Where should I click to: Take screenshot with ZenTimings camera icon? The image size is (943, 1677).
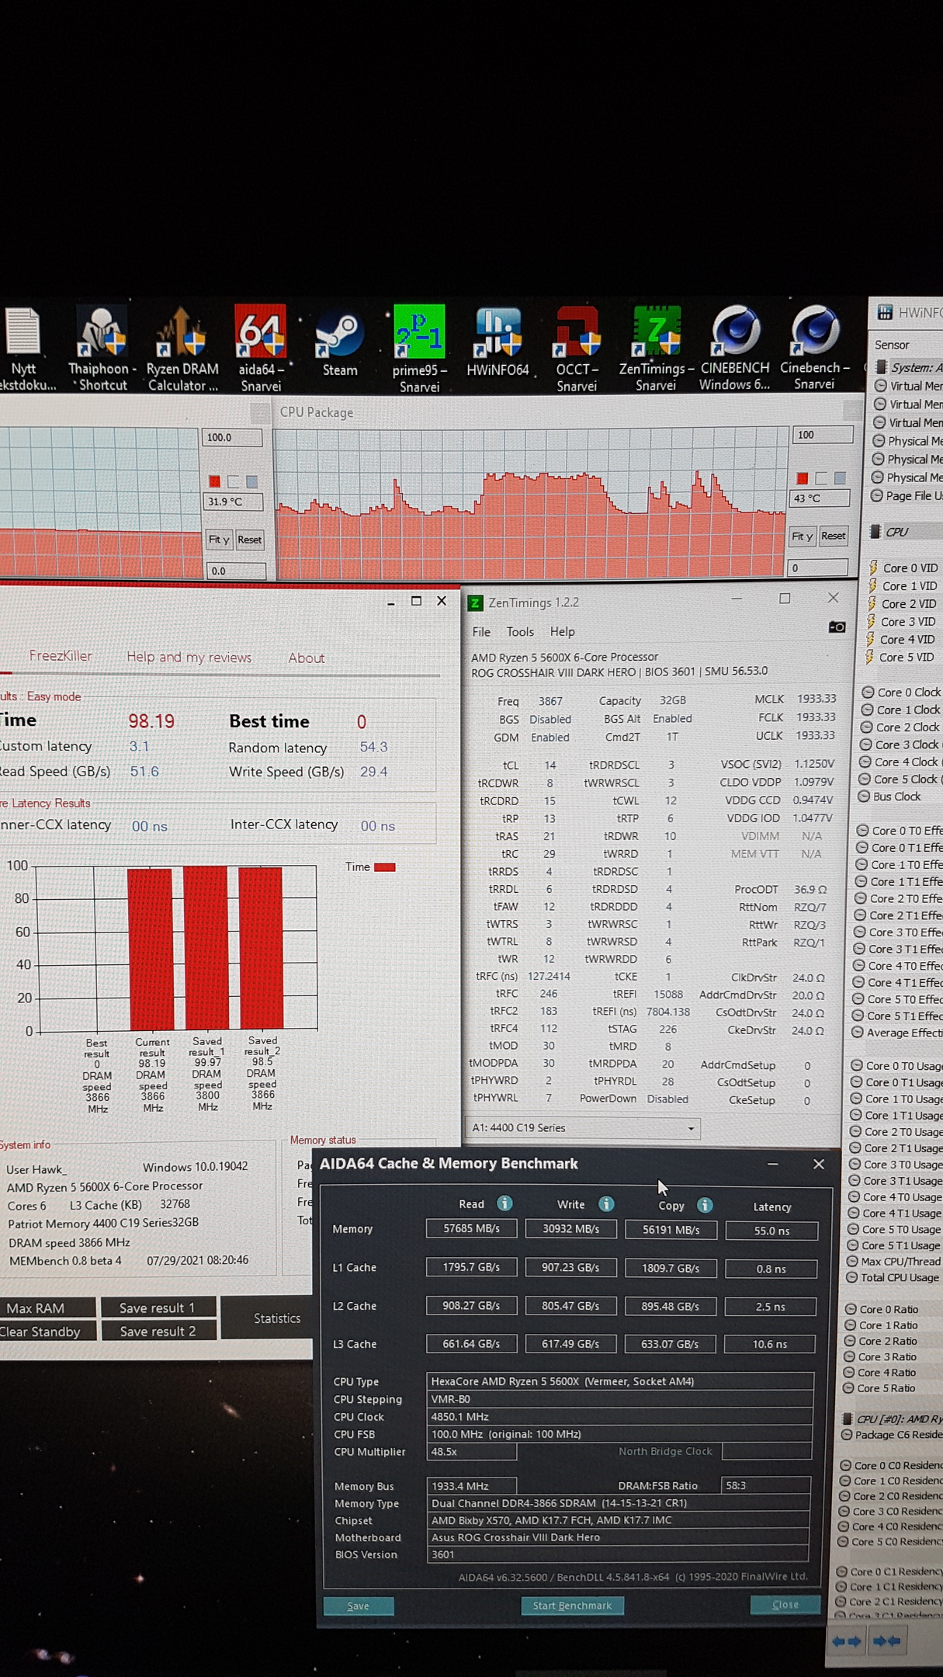tap(837, 627)
